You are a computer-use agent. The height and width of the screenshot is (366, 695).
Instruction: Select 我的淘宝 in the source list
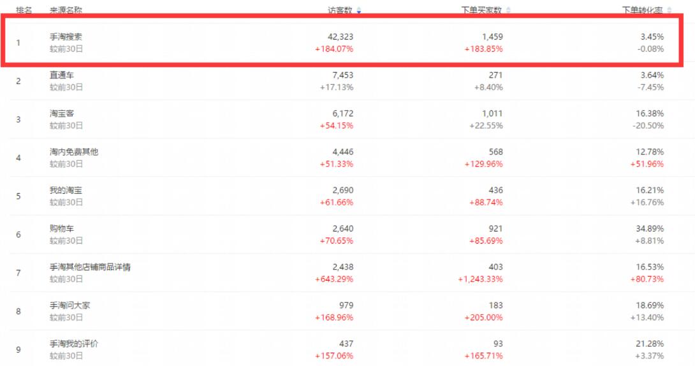coord(66,190)
